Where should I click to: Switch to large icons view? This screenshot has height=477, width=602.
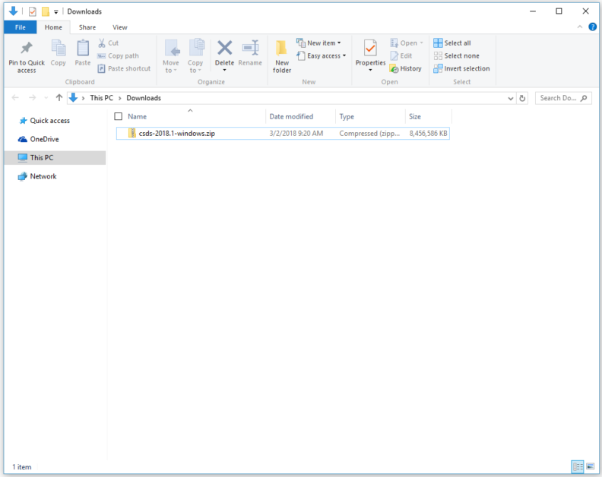pyautogui.click(x=590, y=466)
